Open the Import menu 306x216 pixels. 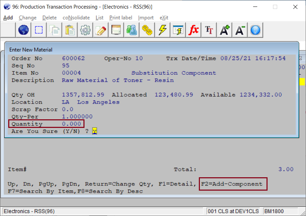tap(146, 18)
